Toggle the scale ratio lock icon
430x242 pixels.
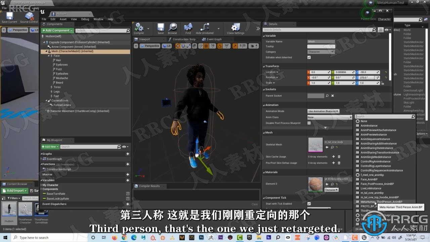(x=383, y=83)
